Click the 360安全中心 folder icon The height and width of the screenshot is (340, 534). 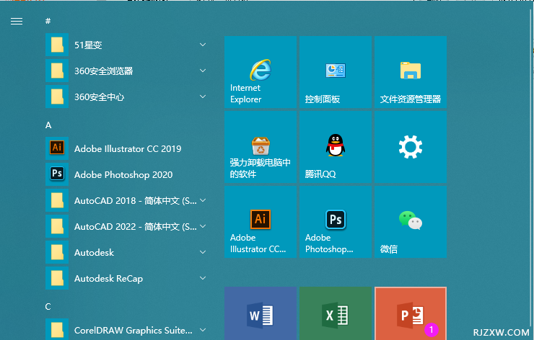(57, 97)
